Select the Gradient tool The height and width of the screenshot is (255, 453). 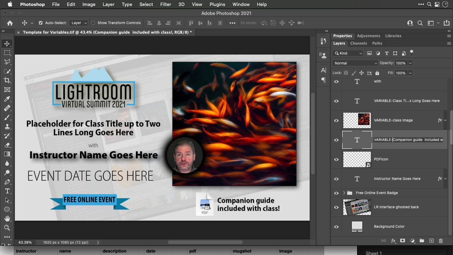[x=7, y=154]
